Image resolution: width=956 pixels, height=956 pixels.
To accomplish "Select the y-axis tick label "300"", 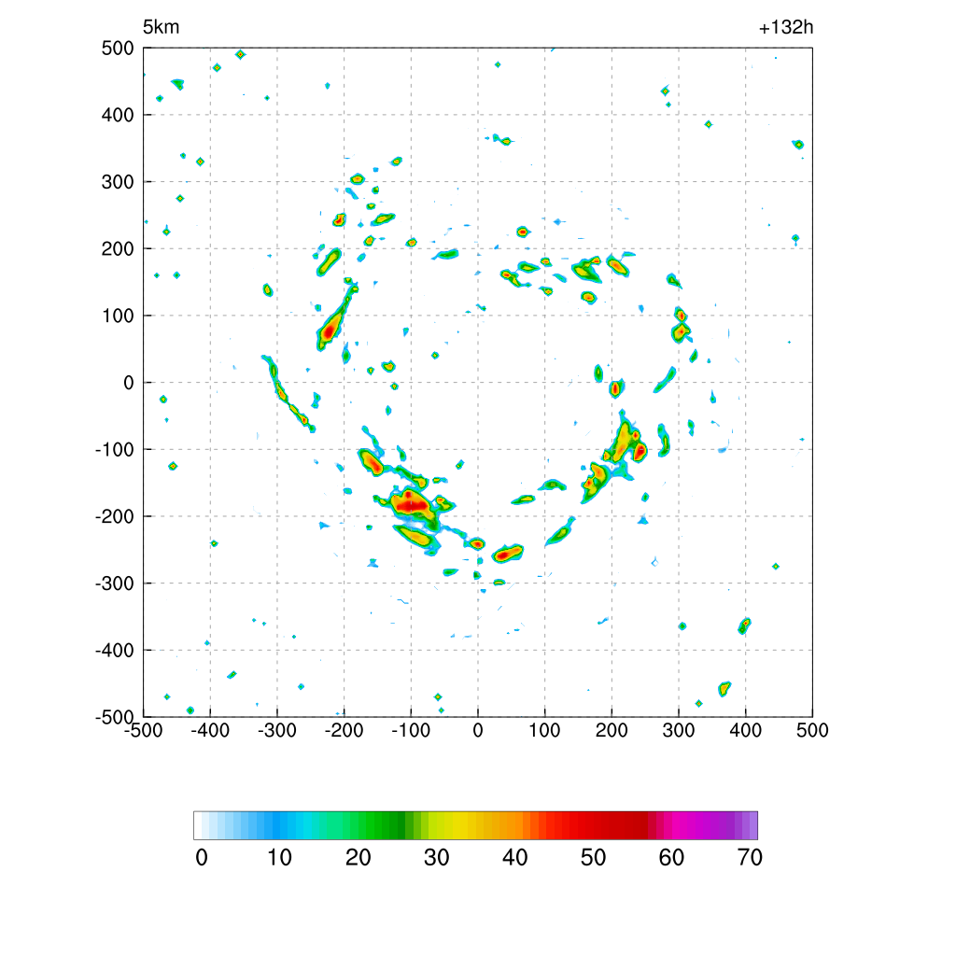I will [x=118, y=182].
